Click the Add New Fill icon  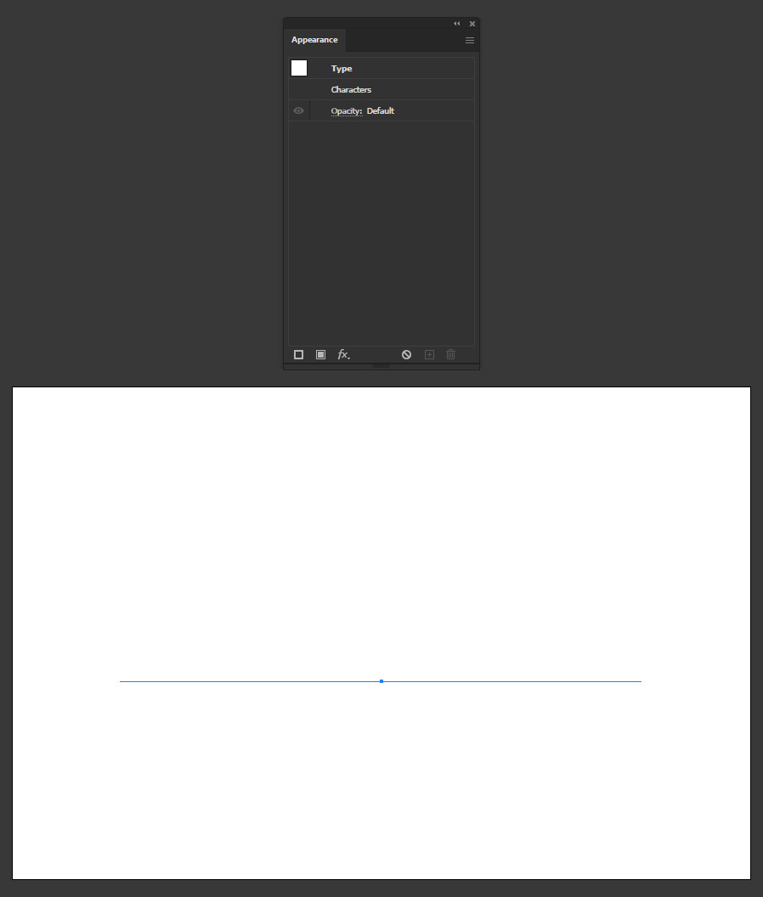click(x=320, y=355)
